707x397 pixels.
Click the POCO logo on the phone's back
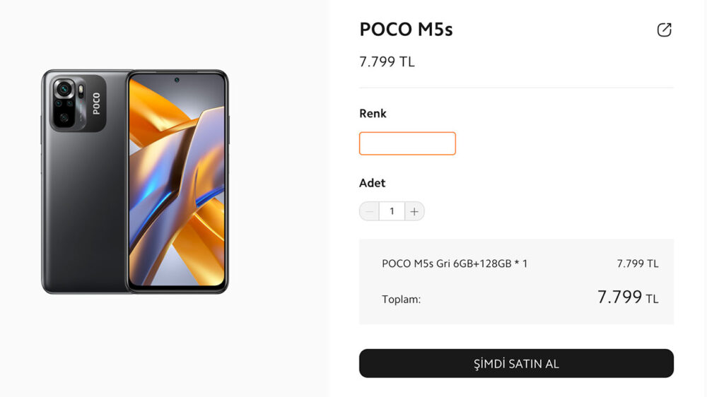click(96, 104)
